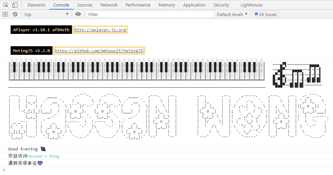Image resolution: width=333 pixels, height=175 pixels.
Task: Follow the aplayer.js.org link
Action: coord(100,30)
